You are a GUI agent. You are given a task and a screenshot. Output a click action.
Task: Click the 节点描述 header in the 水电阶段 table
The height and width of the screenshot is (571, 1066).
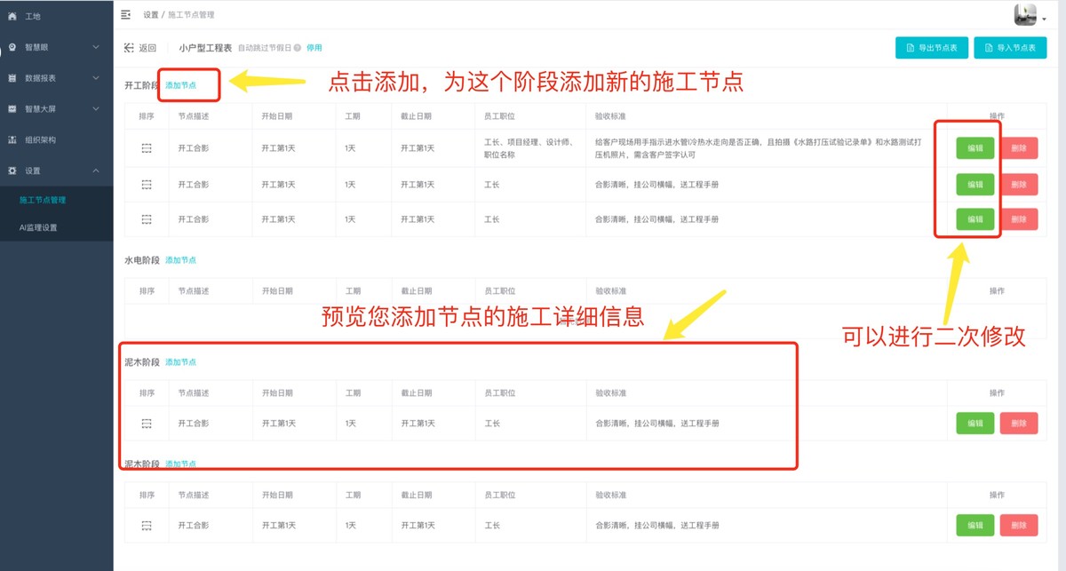coord(194,291)
